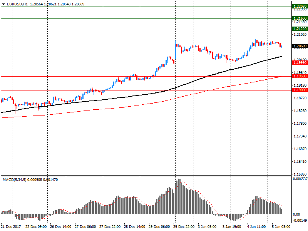Select the EURUSD,H1 chart title text
The height and width of the screenshot is (231, 308).
tap(17, 4)
